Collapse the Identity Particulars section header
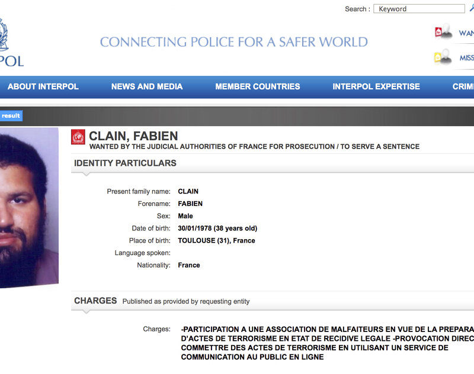 (x=125, y=163)
